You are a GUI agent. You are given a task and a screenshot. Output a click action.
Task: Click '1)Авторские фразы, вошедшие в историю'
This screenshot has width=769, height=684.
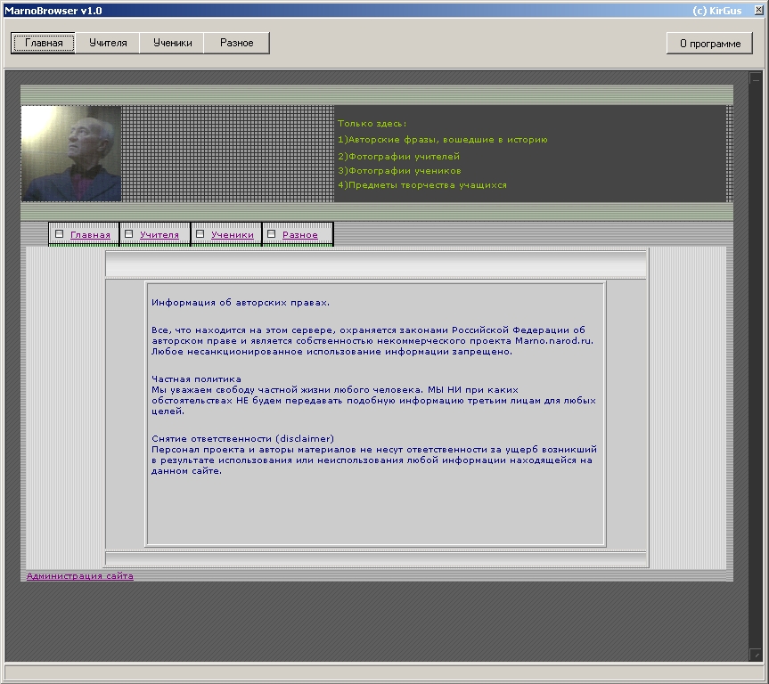[442, 140]
